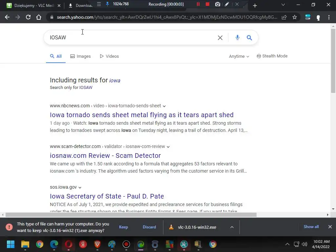Expand nbcnews.com result options arrow
This screenshot has width=336, height=252.
tap(164, 106)
